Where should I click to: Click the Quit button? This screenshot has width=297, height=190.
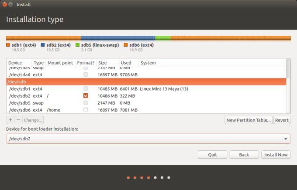pyautogui.click(x=212, y=155)
